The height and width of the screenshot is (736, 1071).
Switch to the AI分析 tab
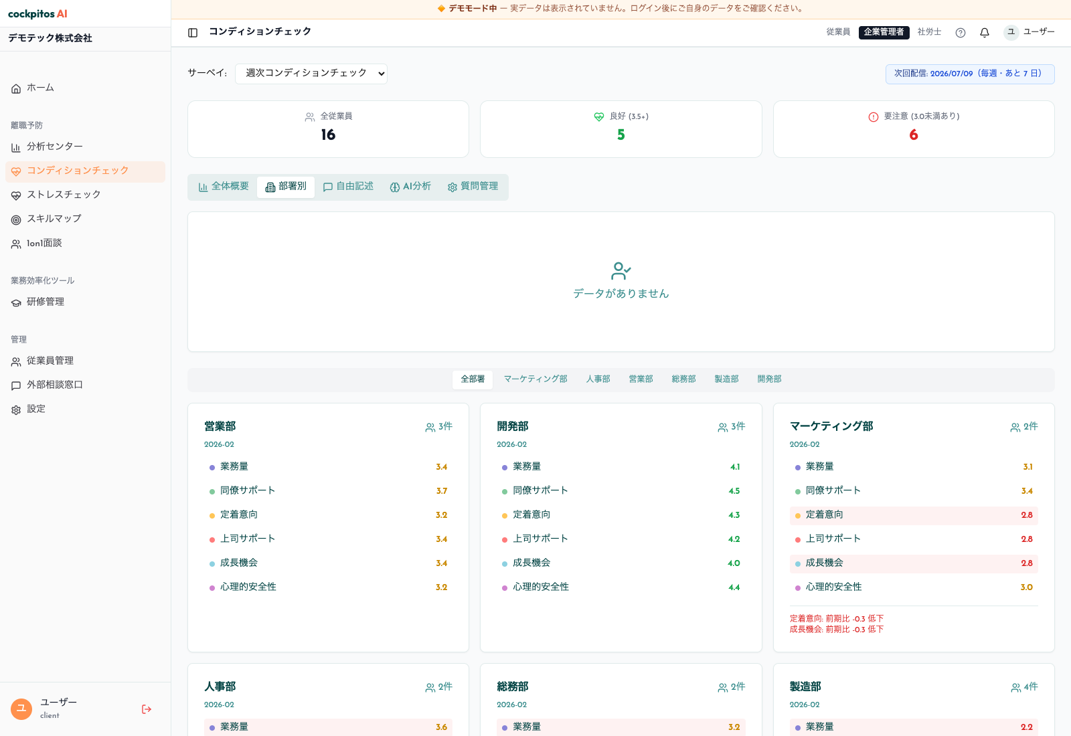pyautogui.click(x=410, y=187)
